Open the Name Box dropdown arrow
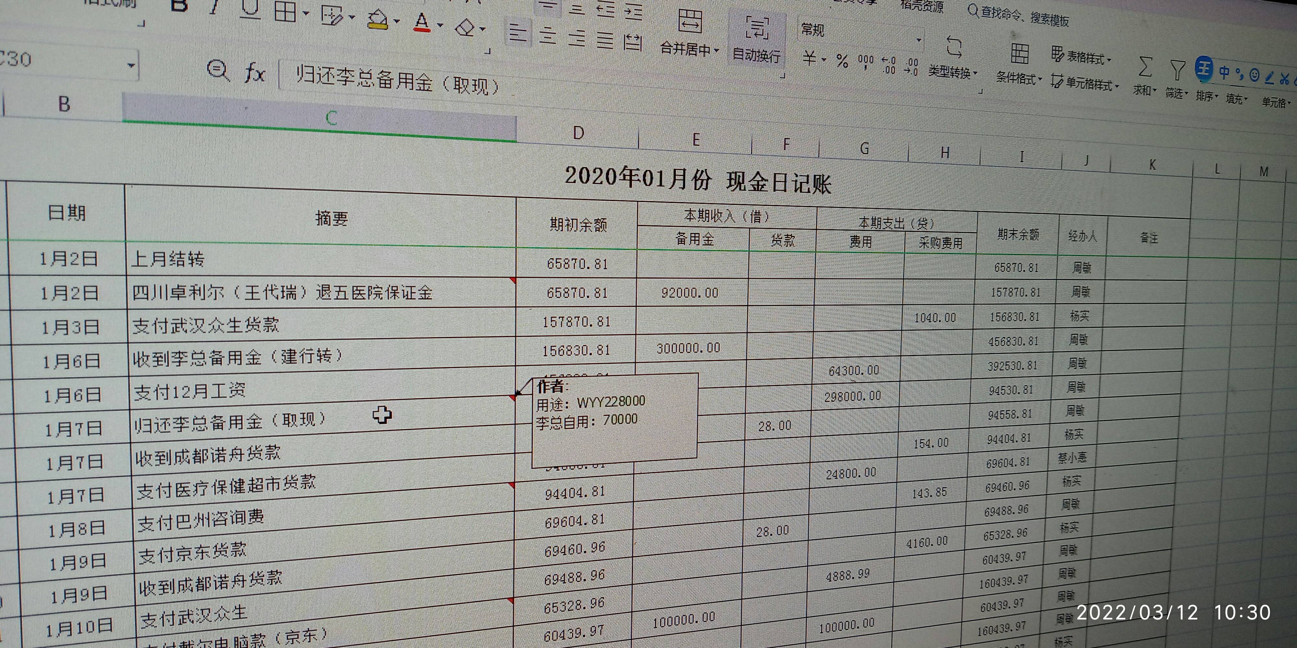Screen dimensions: 1297x648 tap(131, 65)
